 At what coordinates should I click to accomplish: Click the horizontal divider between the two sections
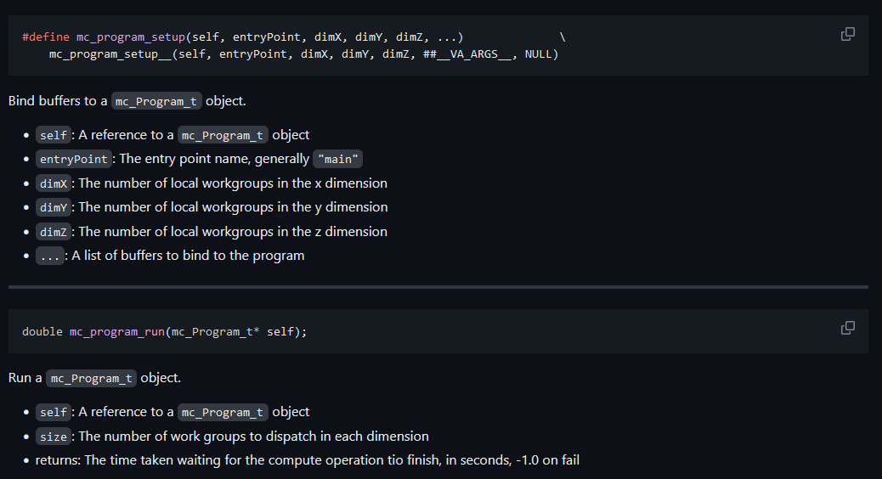pos(438,287)
